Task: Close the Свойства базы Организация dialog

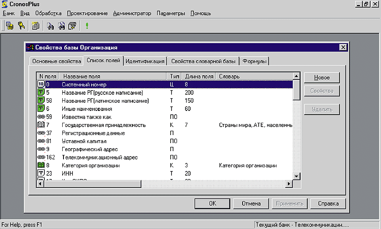Action: 343,47
